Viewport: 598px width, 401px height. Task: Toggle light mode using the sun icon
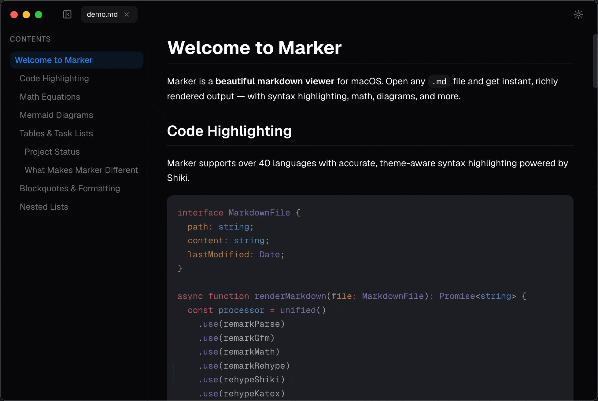(578, 14)
